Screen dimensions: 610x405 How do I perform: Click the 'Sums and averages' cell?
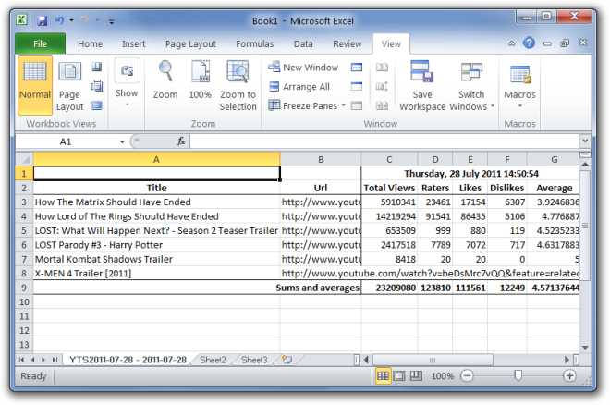317,288
